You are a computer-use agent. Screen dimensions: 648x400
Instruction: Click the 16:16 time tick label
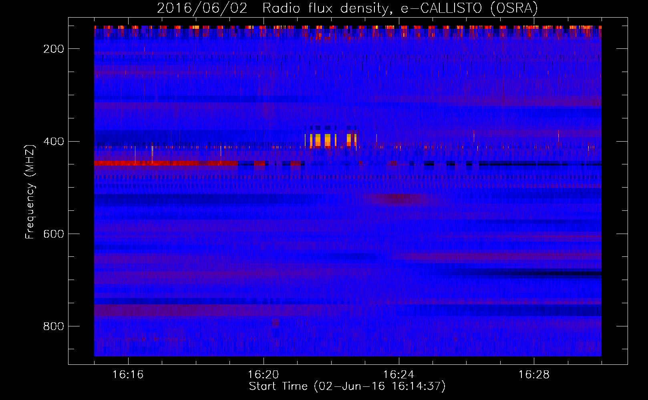(128, 375)
